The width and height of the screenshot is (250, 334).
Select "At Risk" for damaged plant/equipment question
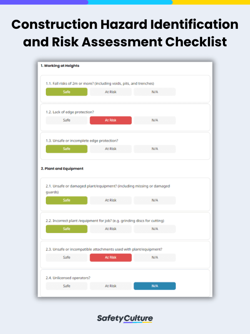pyautogui.click(x=110, y=200)
